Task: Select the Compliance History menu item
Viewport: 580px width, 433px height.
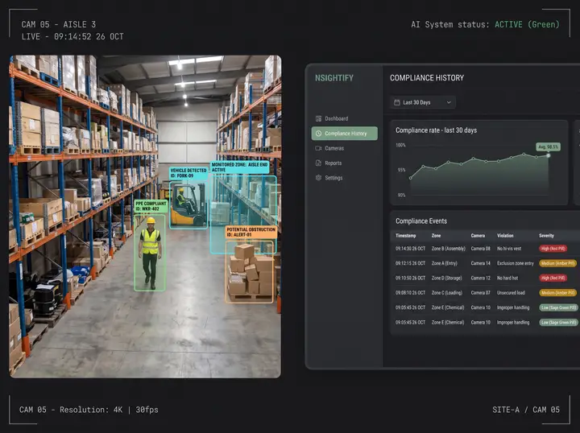Action: click(345, 134)
